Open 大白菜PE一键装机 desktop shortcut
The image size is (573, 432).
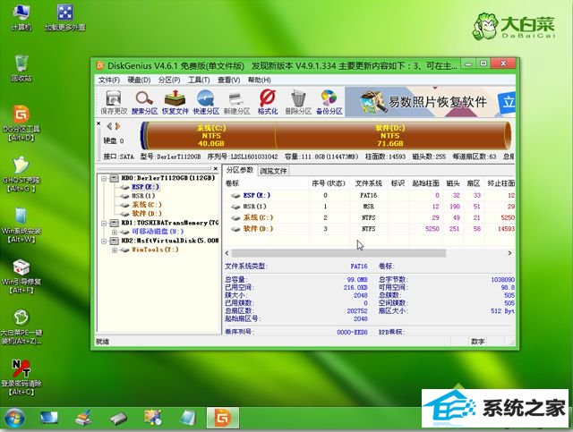(x=21, y=327)
